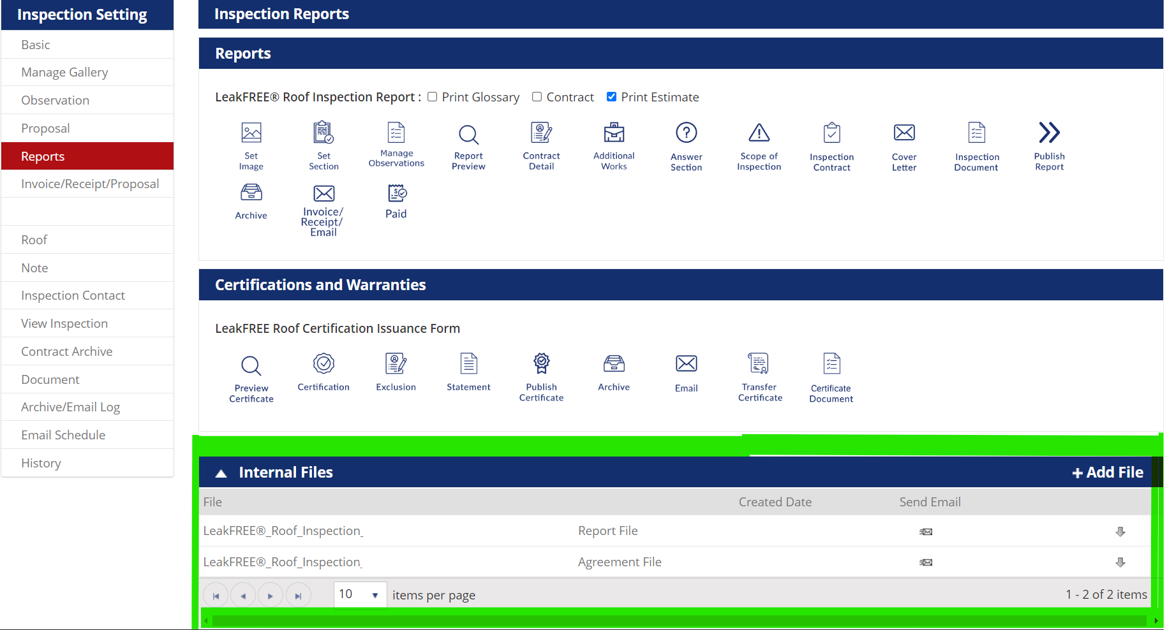This screenshot has height=630, width=1167.
Task: Switch to the Email Schedule section
Action: click(x=63, y=434)
